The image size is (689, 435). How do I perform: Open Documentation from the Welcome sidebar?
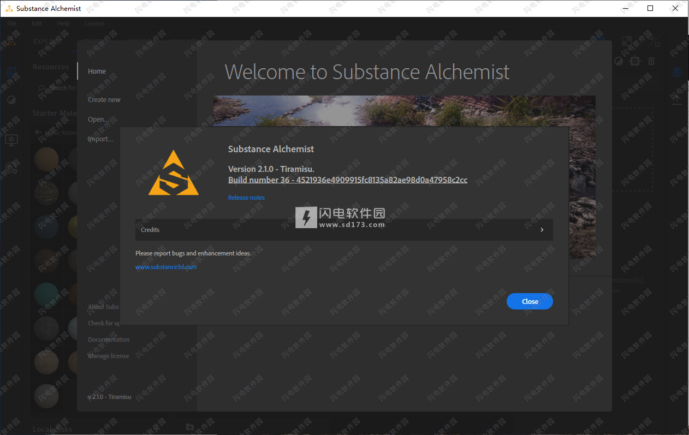pos(109,339)
